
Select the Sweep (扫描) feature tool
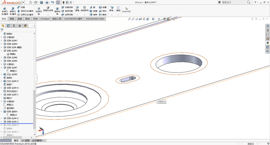21,7
